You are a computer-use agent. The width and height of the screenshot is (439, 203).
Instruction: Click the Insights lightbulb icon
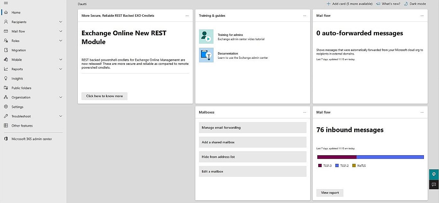pos(6,78)
